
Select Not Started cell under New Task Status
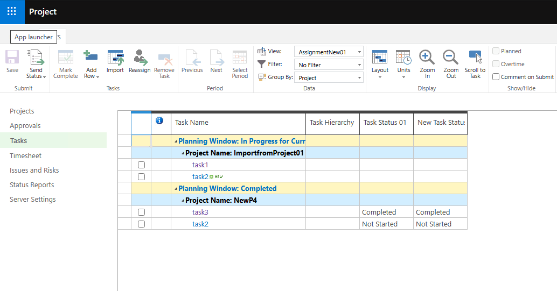click(x=441, y=224)
